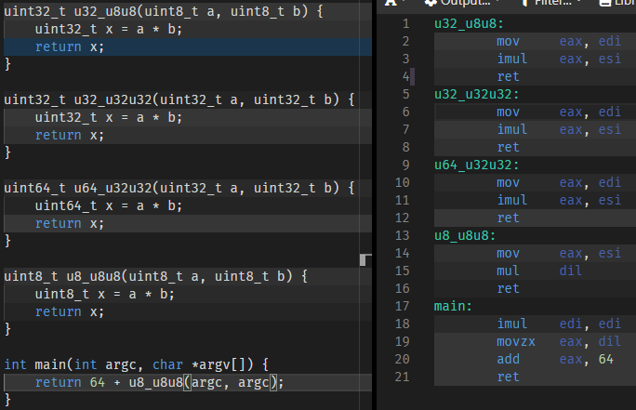Click the 'u32_u32u32:' assembly label
Screen dimensions: 636x410
(477, 95)
